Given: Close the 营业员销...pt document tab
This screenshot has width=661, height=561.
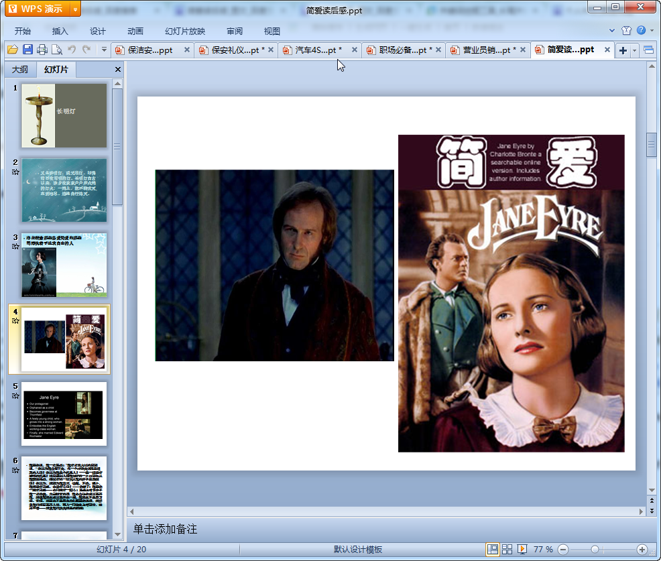Looking at the screenshot, I should pyautogui.click(x=523, y=50).
